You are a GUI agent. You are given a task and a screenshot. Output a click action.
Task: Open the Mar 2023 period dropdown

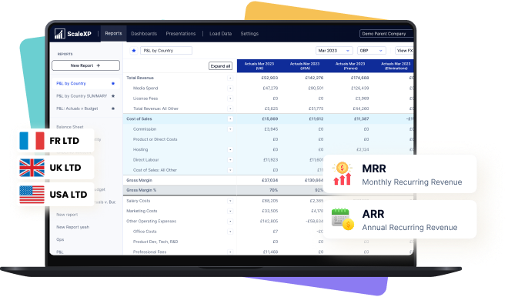coord(334,51)
